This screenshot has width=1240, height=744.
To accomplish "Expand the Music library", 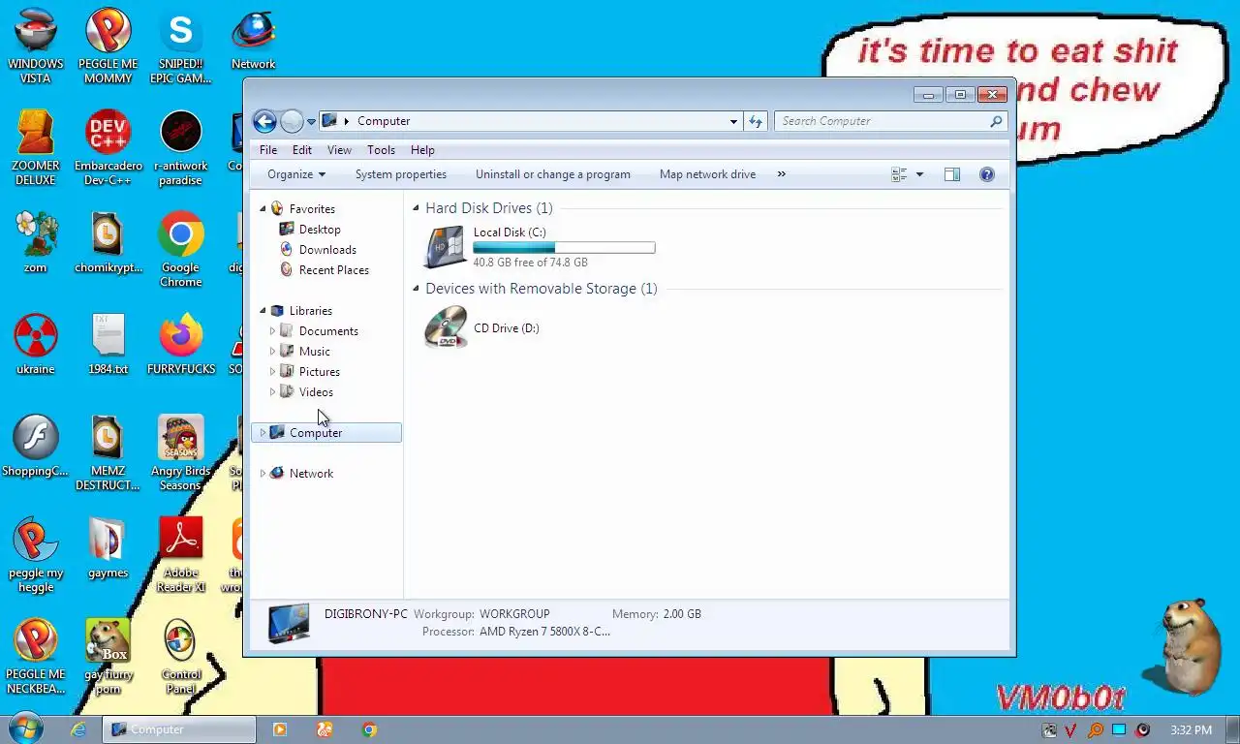I will tap(272, 352).
